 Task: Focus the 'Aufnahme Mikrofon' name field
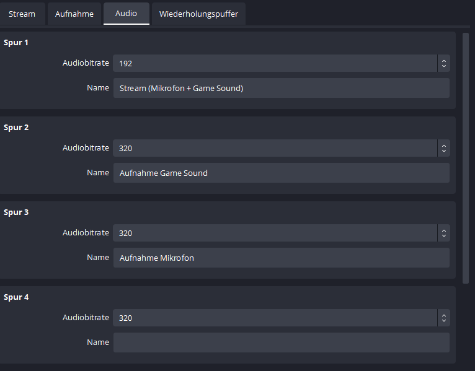point(281,258)
